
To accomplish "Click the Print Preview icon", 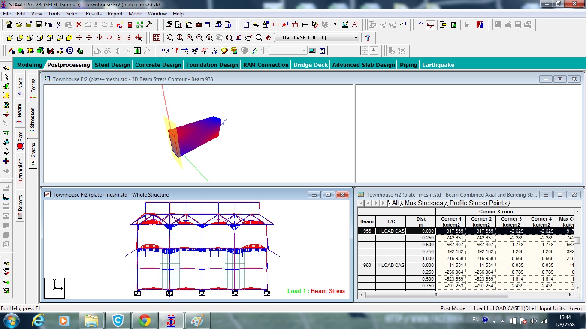I will pos(178,24).
